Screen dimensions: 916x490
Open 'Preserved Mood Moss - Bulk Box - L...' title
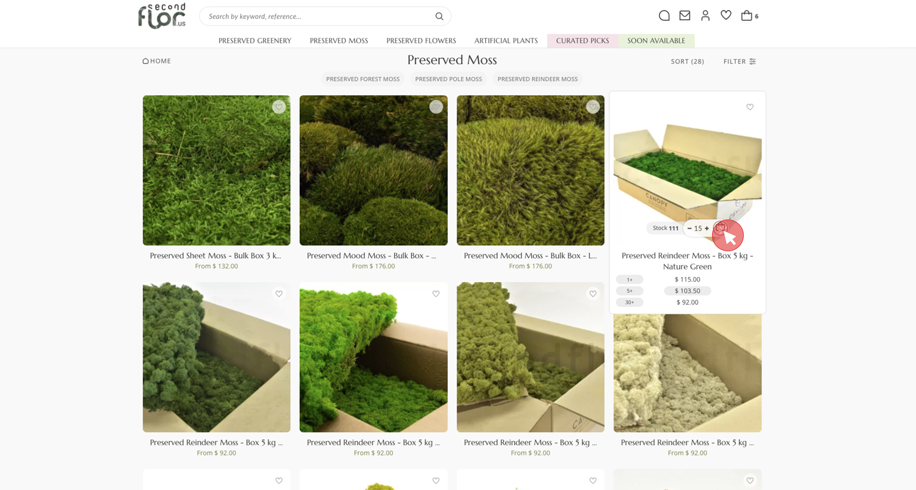[531, 256]
